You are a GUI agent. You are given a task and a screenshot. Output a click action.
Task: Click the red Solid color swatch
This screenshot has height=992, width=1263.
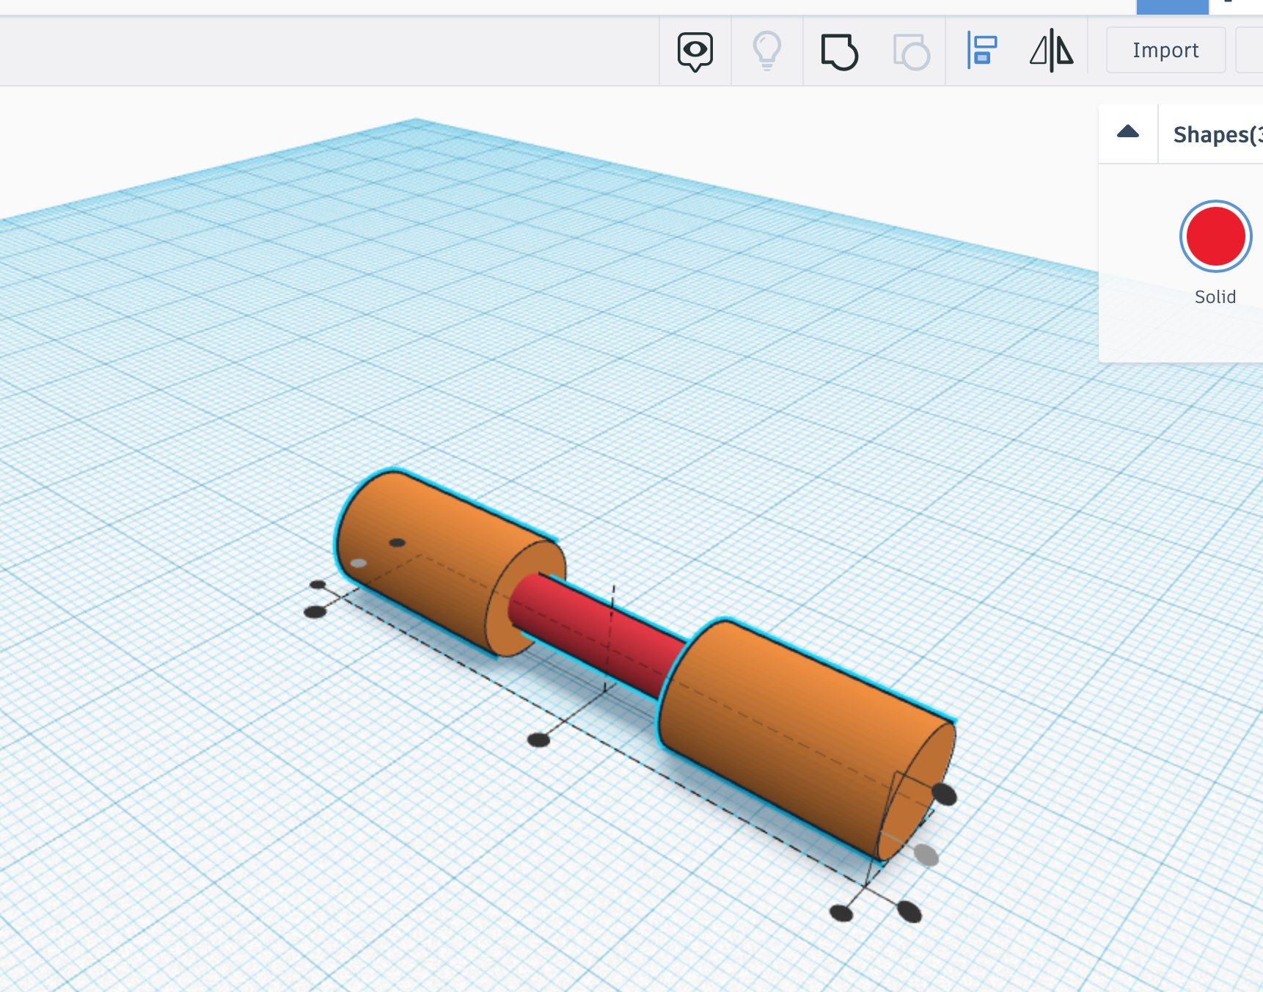pos(1215,236)
